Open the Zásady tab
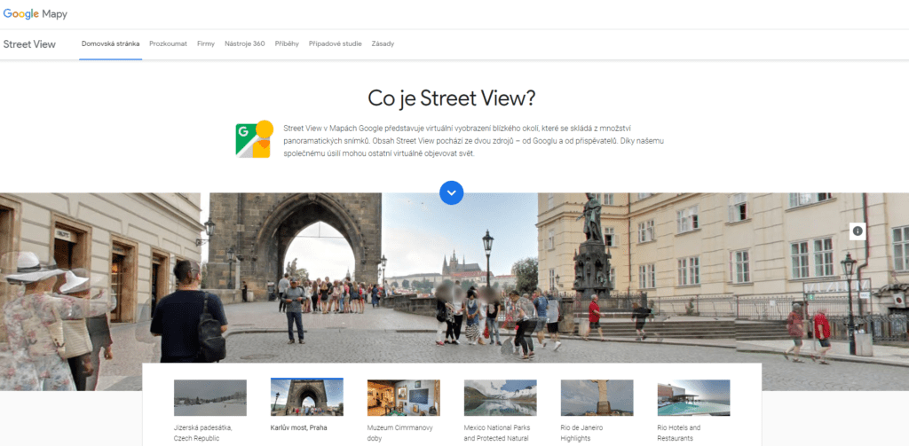The width and height of the screenshot is (909, 446). tap(383, 43)
